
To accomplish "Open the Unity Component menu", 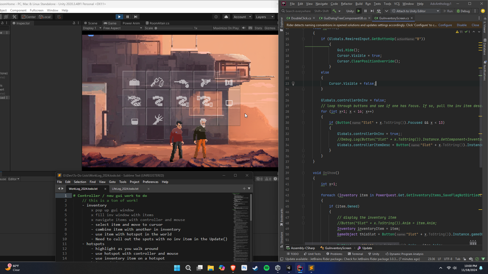I will (x=18, y=10).
